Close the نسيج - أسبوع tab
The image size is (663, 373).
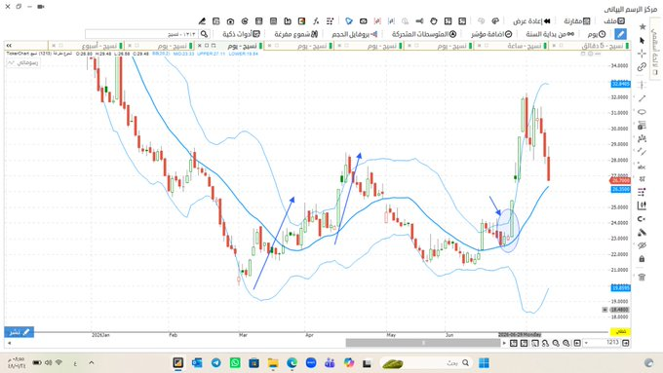tap(54, 45)
